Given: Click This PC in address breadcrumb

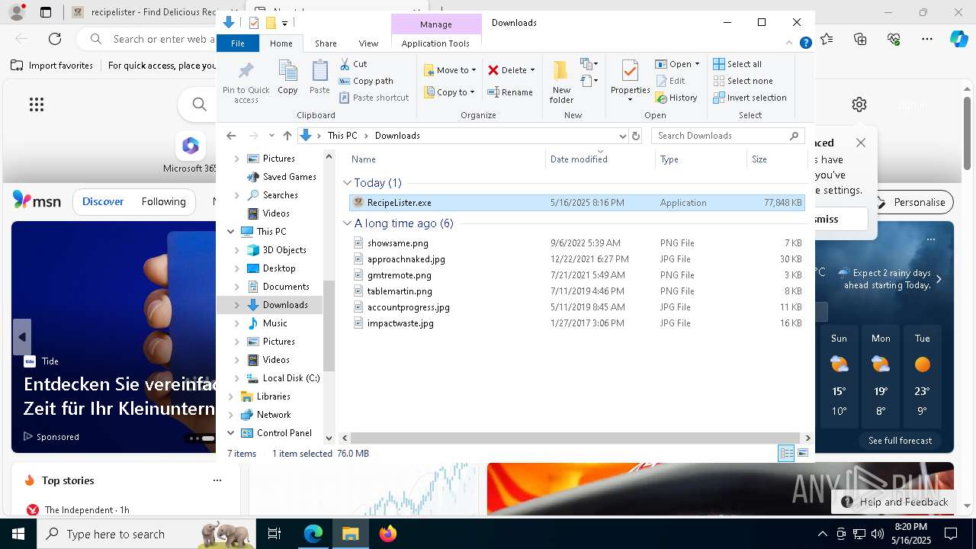Looking at the screenshot, I should tap(342, 136).
